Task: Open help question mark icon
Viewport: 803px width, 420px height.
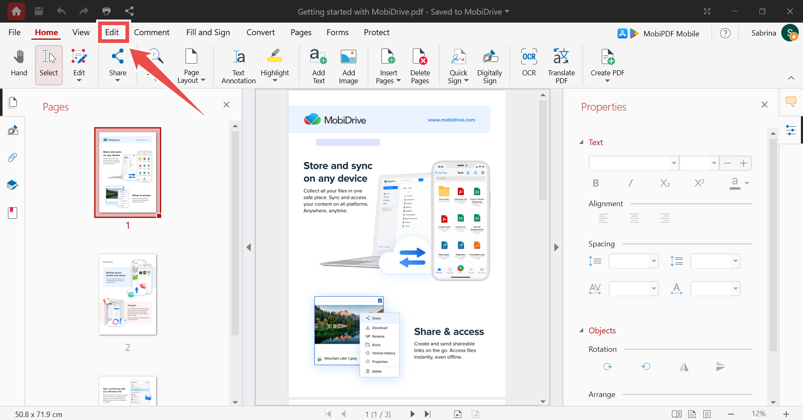Action: coord(725,33)
